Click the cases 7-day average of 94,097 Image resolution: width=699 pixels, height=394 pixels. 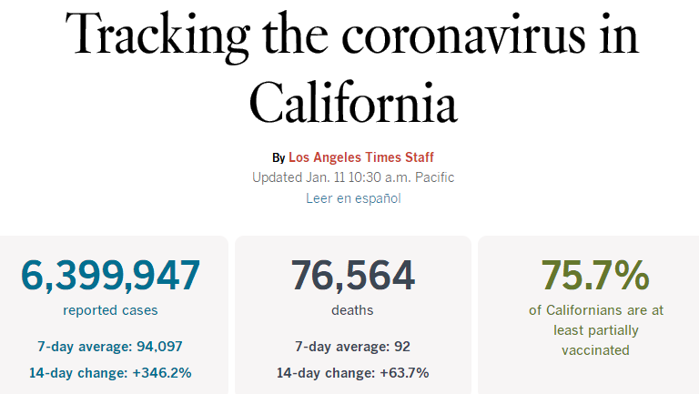[110, 346]
